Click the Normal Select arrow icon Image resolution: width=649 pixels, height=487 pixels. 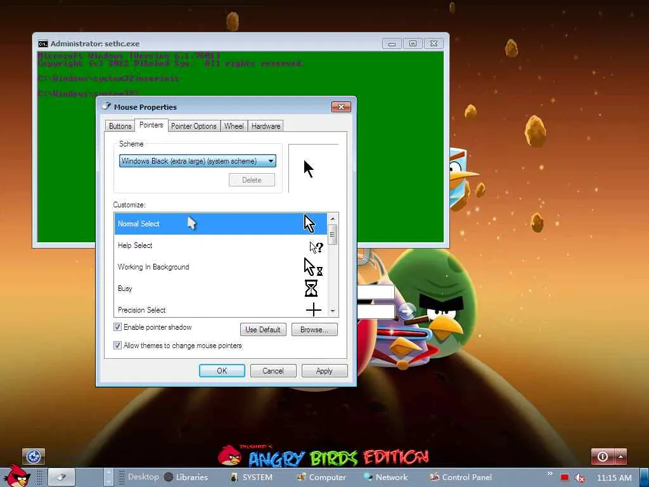click(x=309, y=224)
